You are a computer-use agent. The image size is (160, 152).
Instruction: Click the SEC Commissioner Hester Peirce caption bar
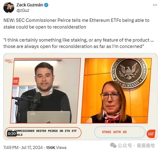(x=43, y=133)
